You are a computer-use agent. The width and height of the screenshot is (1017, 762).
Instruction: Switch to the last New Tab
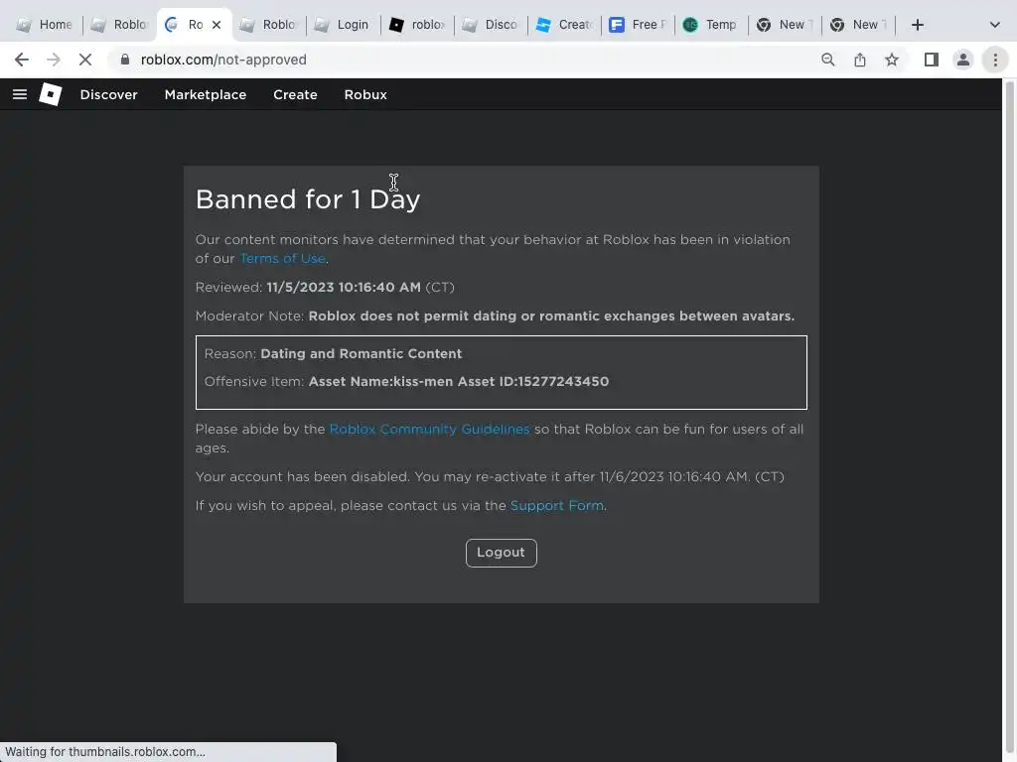tap(858, 25)
